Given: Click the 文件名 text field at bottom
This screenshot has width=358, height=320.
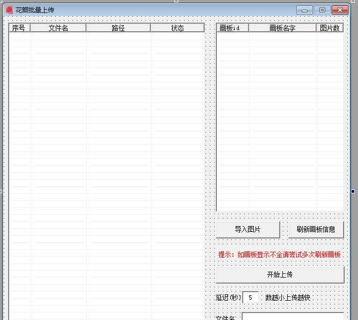Looking at the screenshot, I should coord(293,316).
